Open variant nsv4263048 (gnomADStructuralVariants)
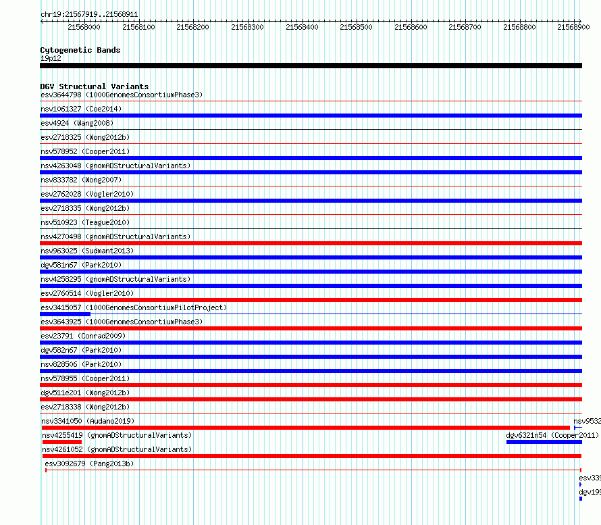The image size is (601, 525). point(115,166)
